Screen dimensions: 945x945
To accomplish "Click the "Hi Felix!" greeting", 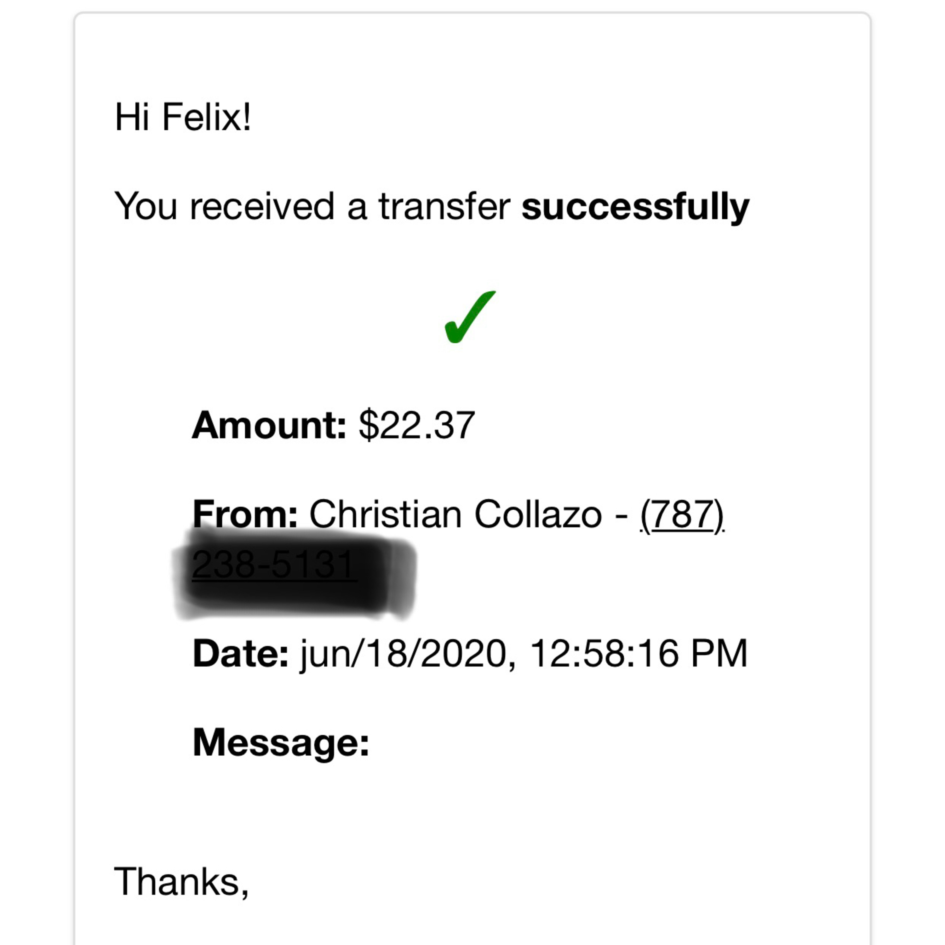I will point(182,117).
